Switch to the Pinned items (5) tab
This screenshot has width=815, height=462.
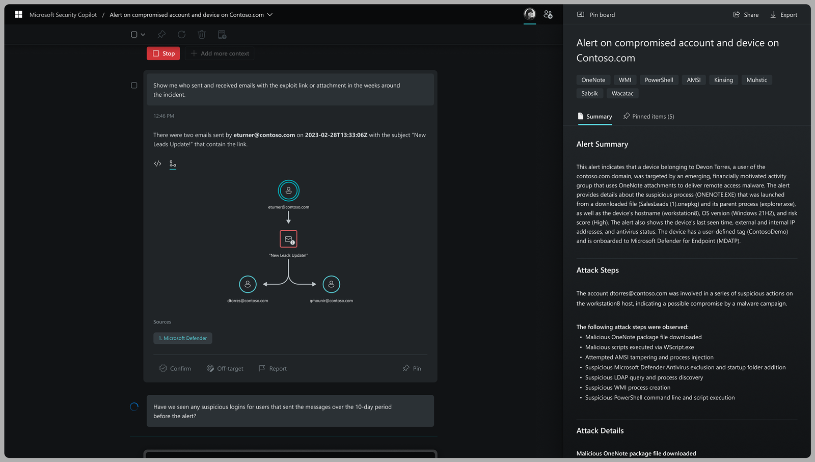(648, 117)
